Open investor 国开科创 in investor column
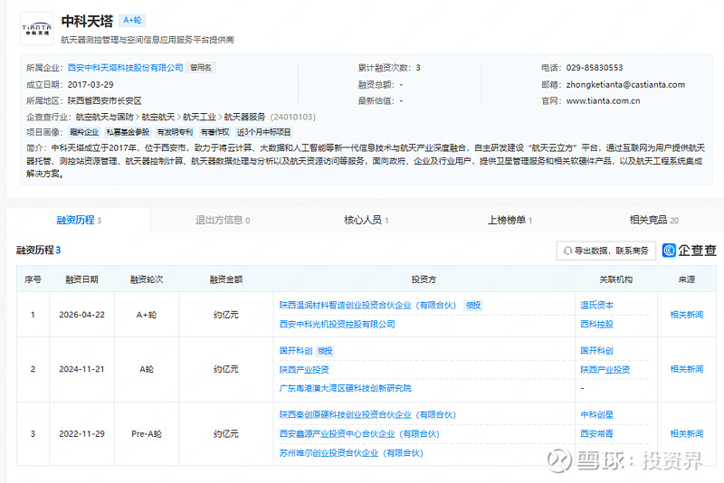 [296, 351]
